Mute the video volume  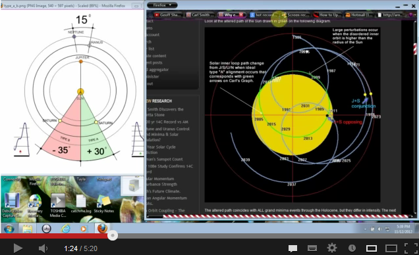43,248
